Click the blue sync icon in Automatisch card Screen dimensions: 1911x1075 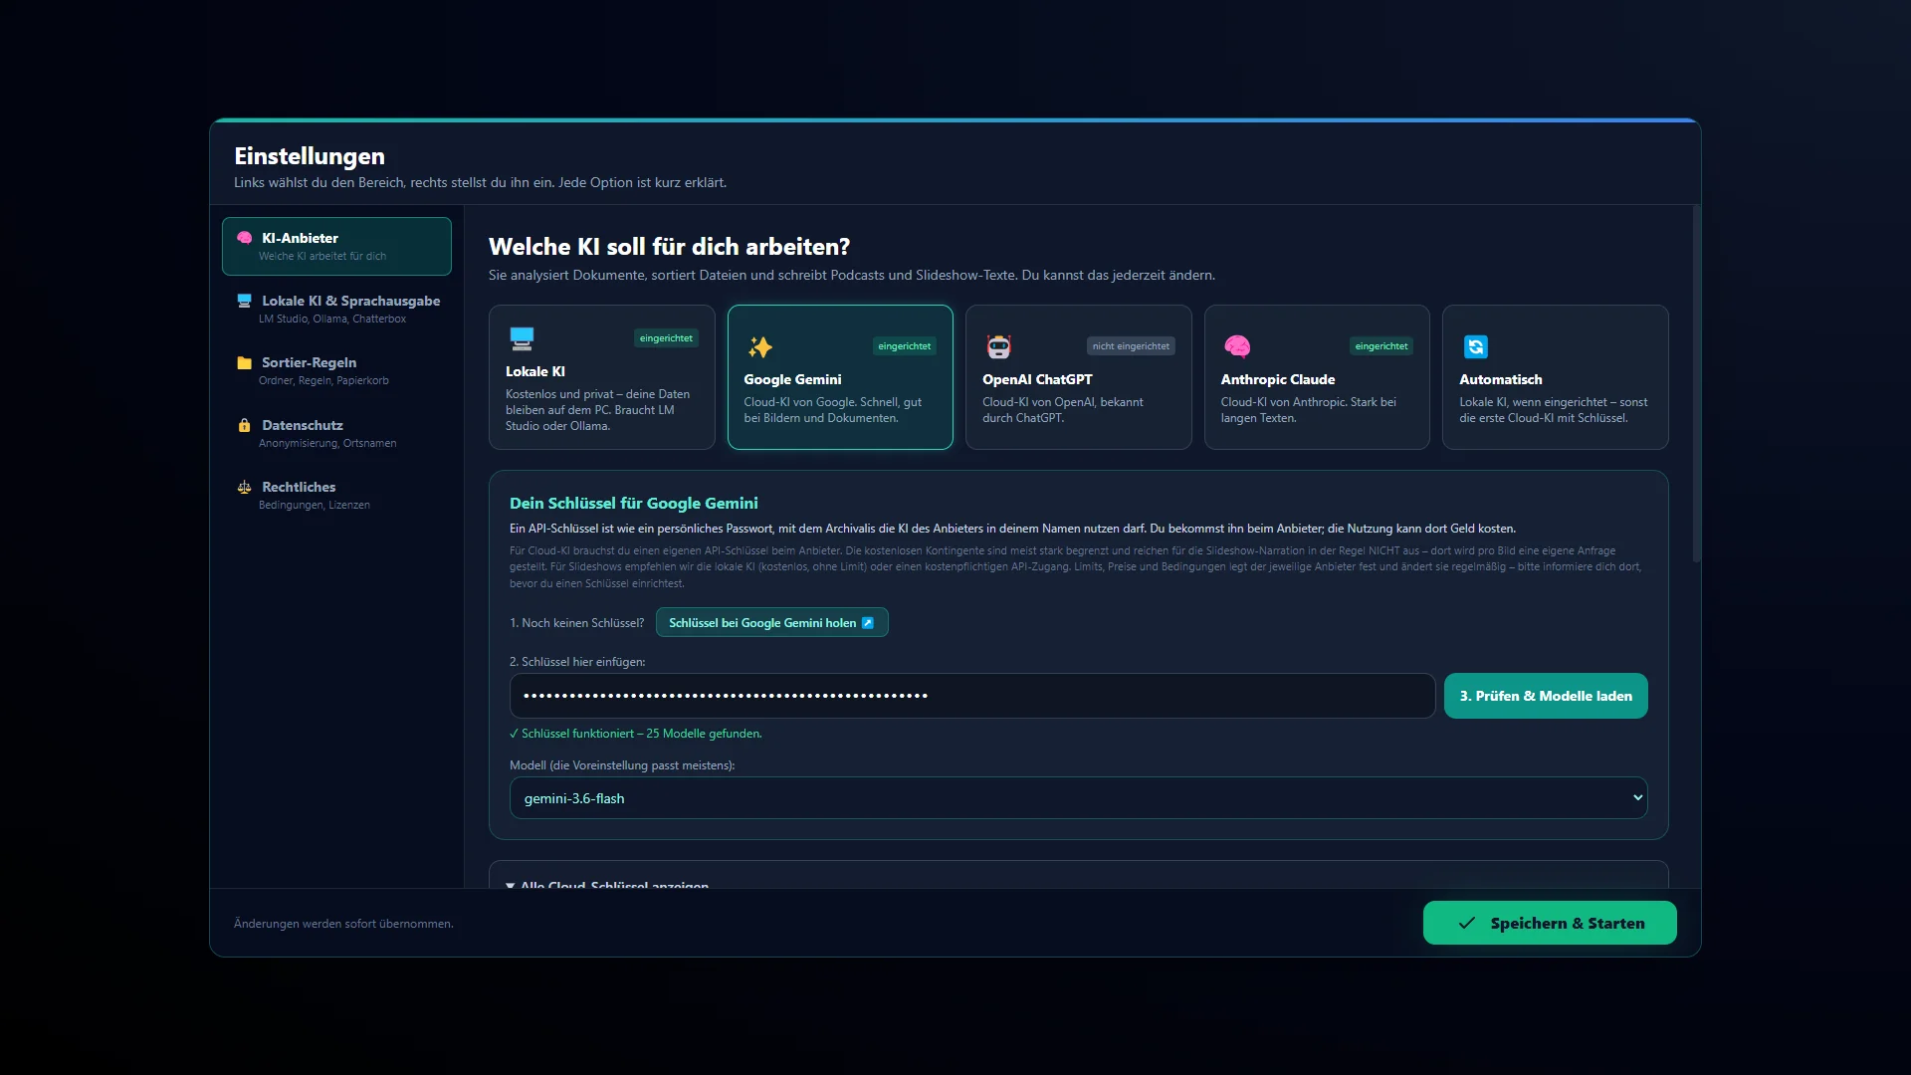click(x=1476, y=346)
